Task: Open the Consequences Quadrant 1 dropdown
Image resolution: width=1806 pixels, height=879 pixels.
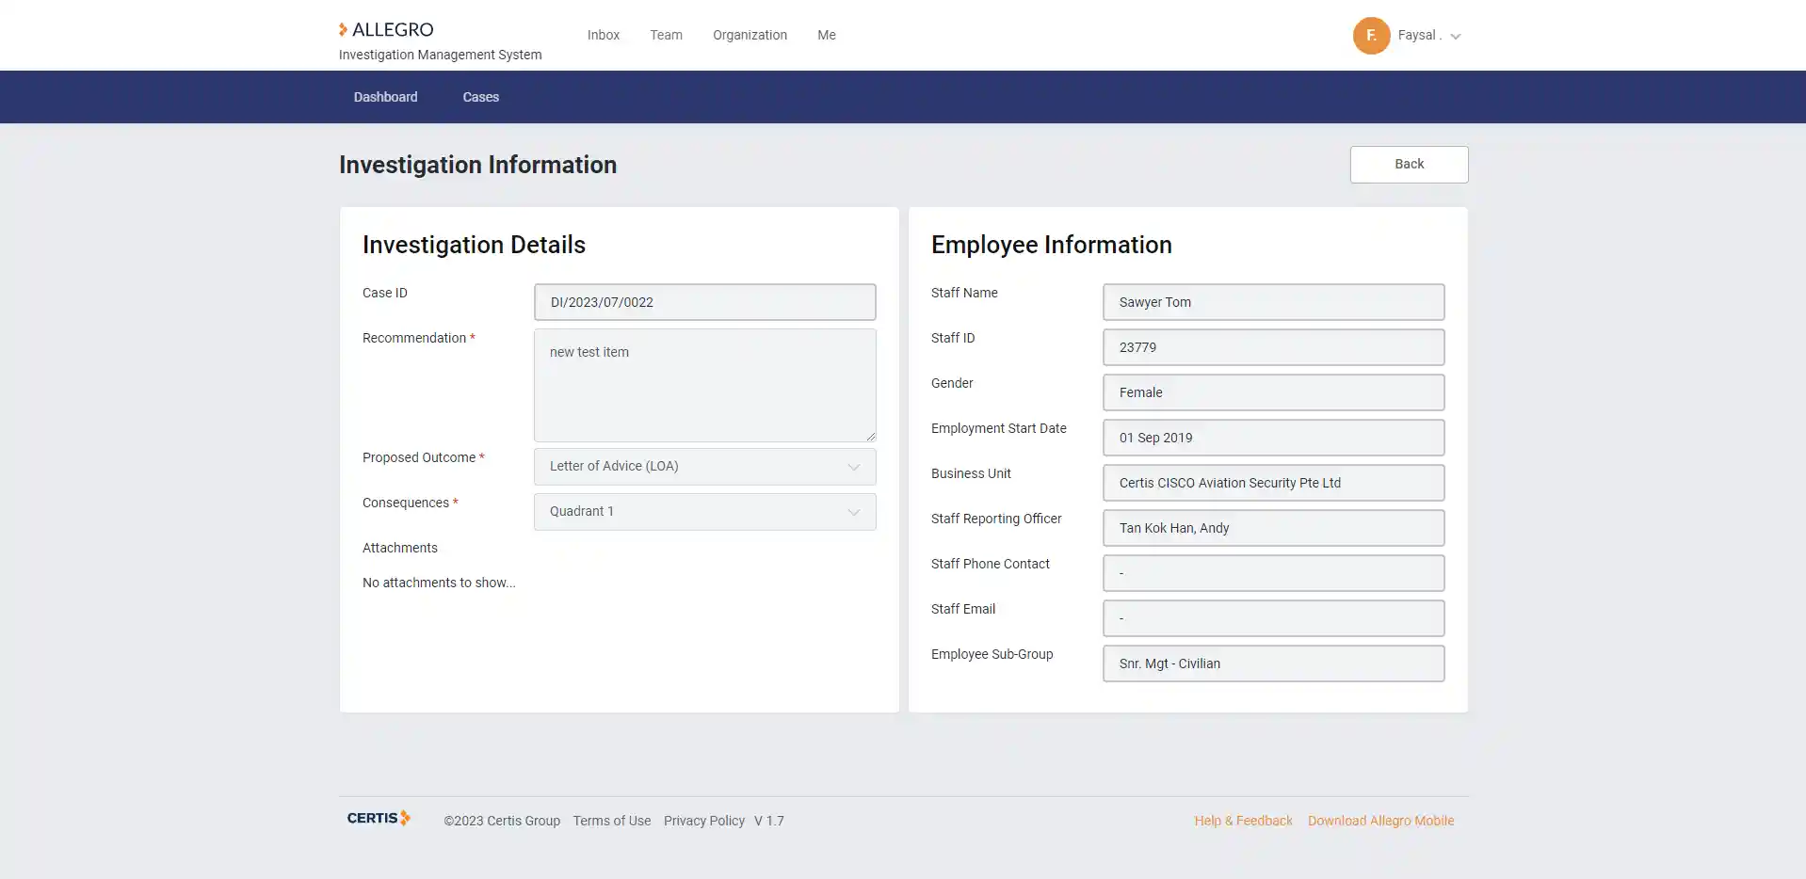Action: pos(704,512)
